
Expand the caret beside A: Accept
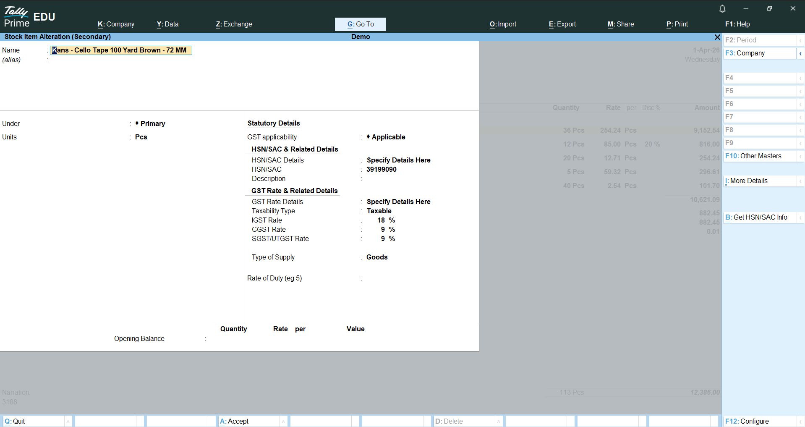point(283,421)
